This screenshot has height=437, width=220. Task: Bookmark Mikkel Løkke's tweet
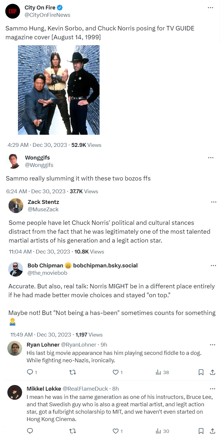201,431
